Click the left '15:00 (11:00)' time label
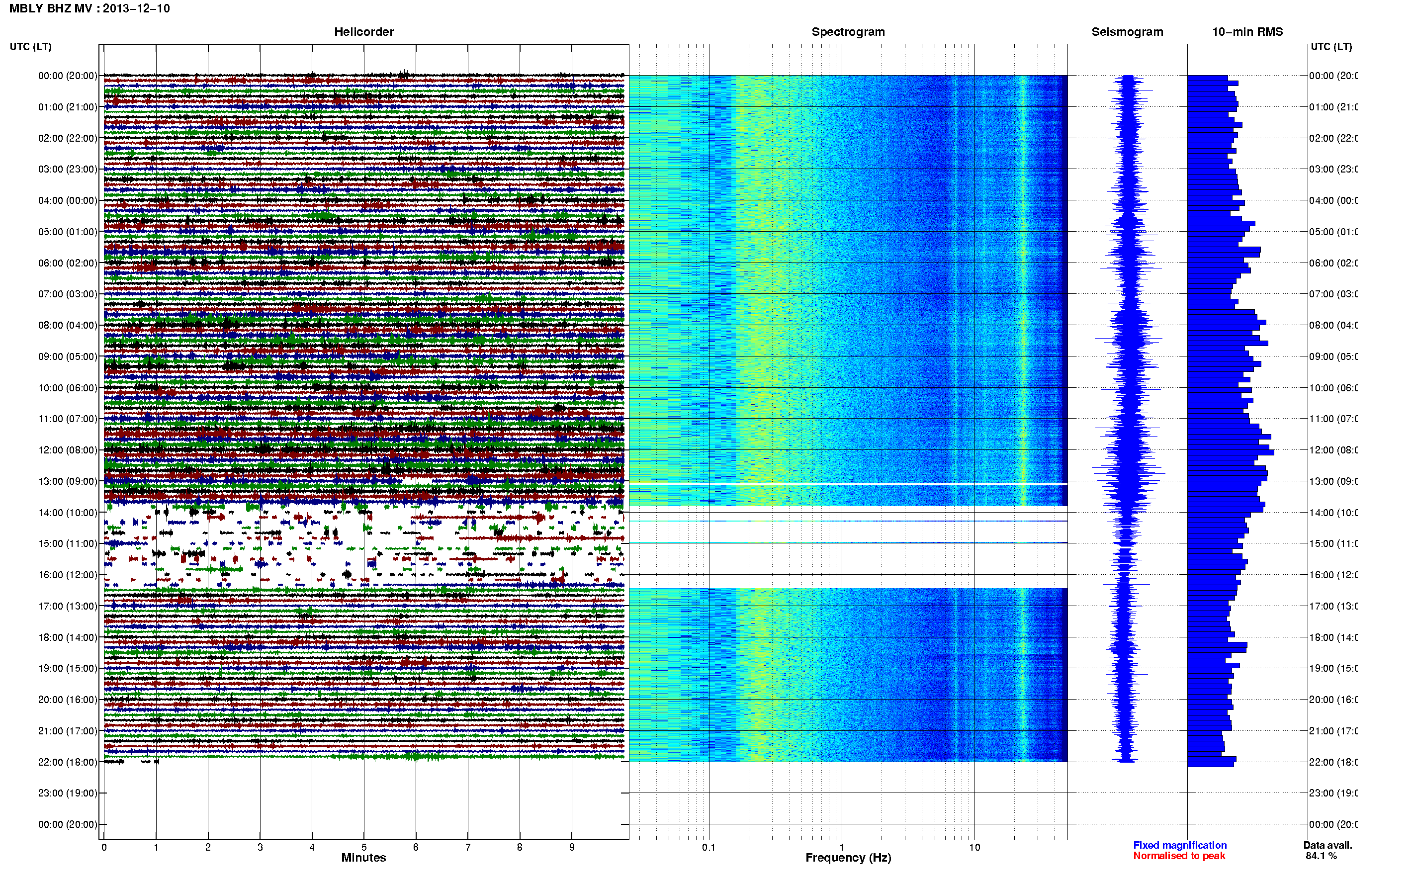The image size is (1414, 884). pos(68,543)
